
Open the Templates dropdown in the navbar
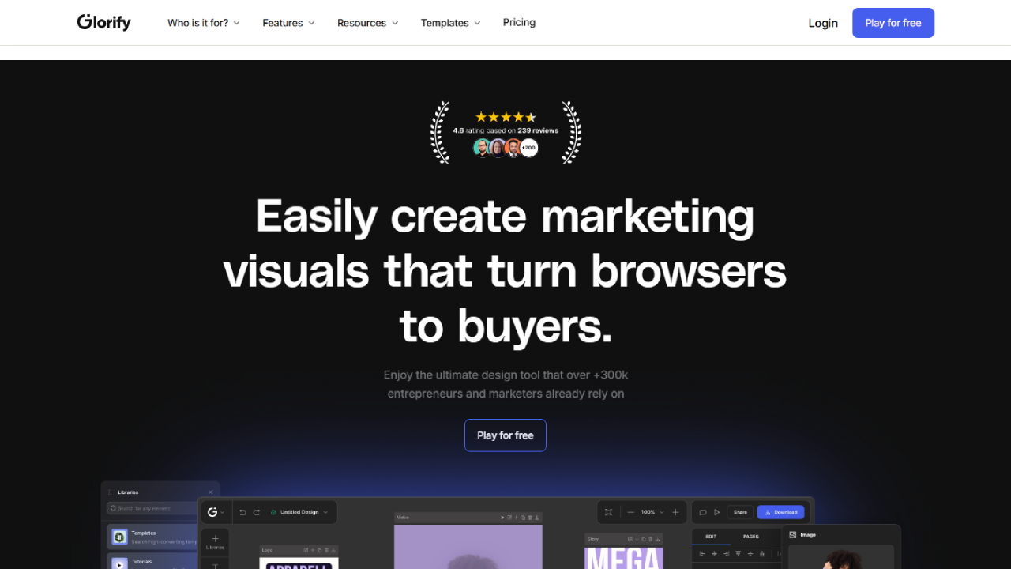pos(451,23)
